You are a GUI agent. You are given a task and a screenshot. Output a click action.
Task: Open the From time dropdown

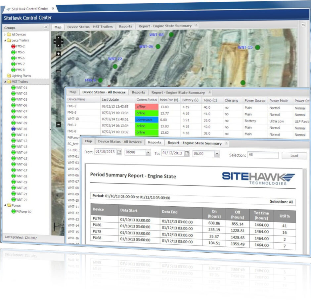click(x=148, y=153)
